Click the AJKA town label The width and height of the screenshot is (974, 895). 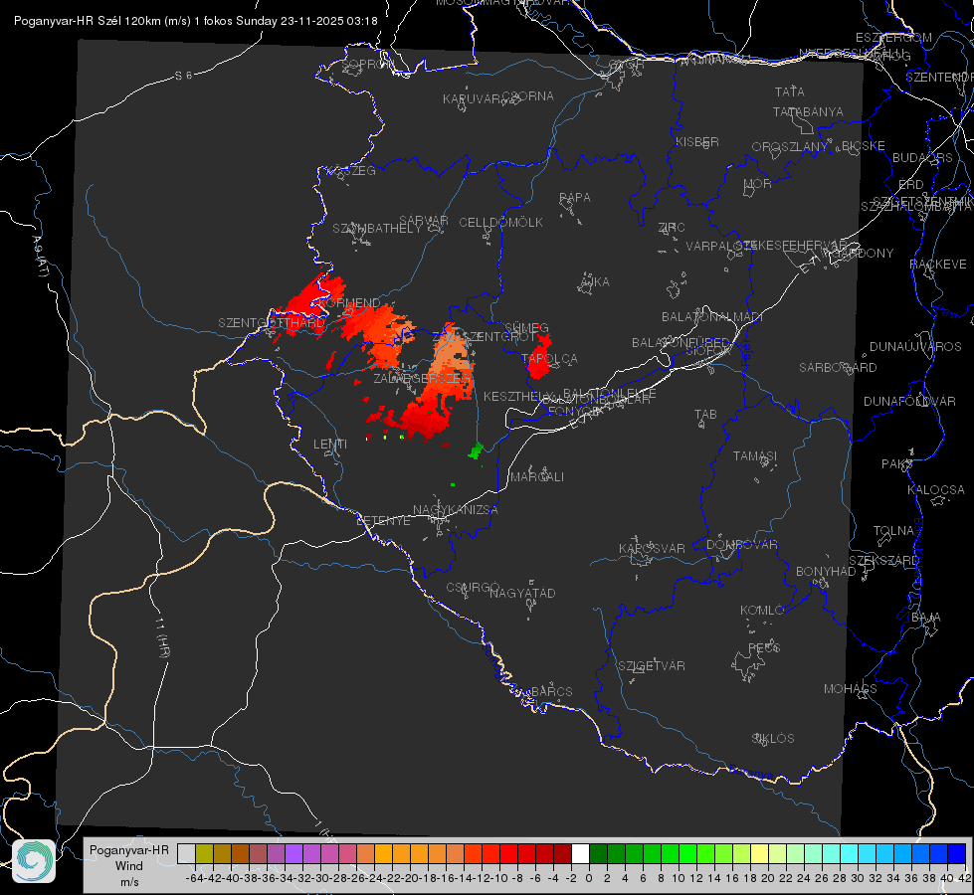(594, 282)
